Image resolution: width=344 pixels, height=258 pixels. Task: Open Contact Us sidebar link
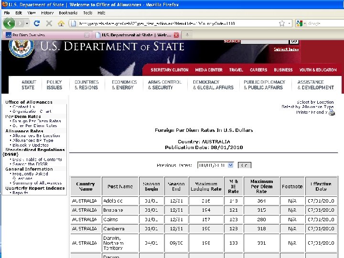(x=24, y=107)
